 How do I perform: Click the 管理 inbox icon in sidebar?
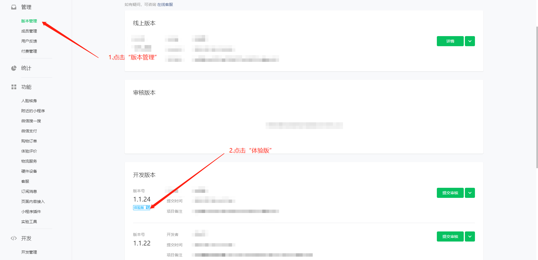[x=14, y=7]
